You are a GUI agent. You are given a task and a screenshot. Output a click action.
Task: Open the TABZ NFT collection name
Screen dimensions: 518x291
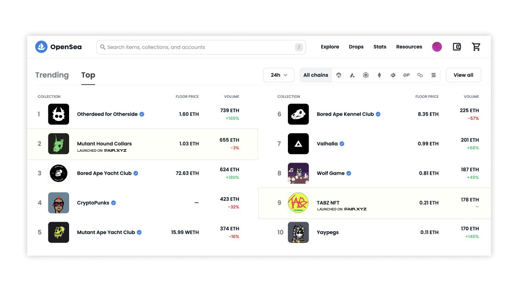point(328,203)
